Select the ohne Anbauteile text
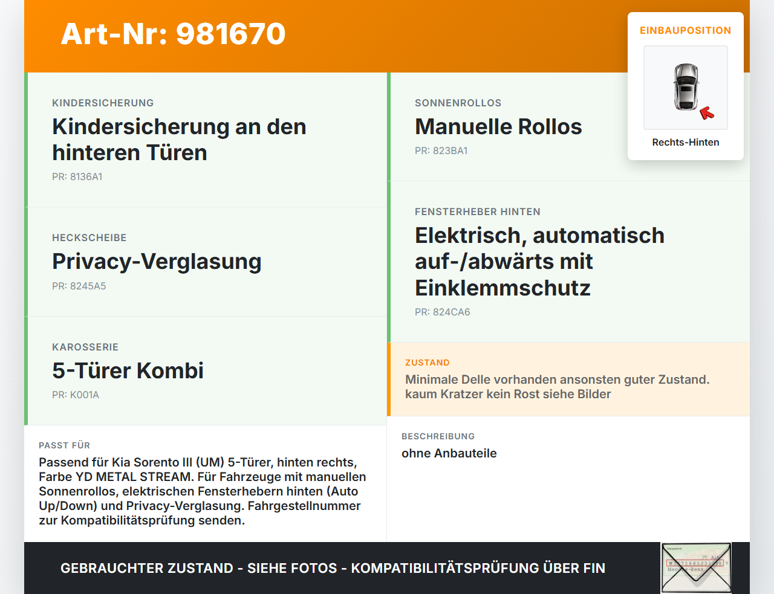Screen dimensions: 774x594 pos(449,453)
